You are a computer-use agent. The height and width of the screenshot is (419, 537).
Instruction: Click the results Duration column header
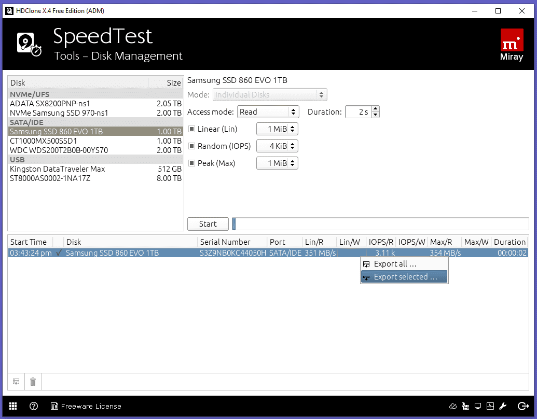point(510,242)
